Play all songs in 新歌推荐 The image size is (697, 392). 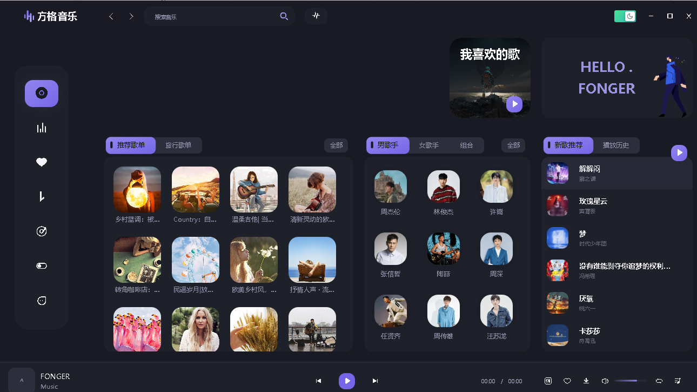point(679,152)
